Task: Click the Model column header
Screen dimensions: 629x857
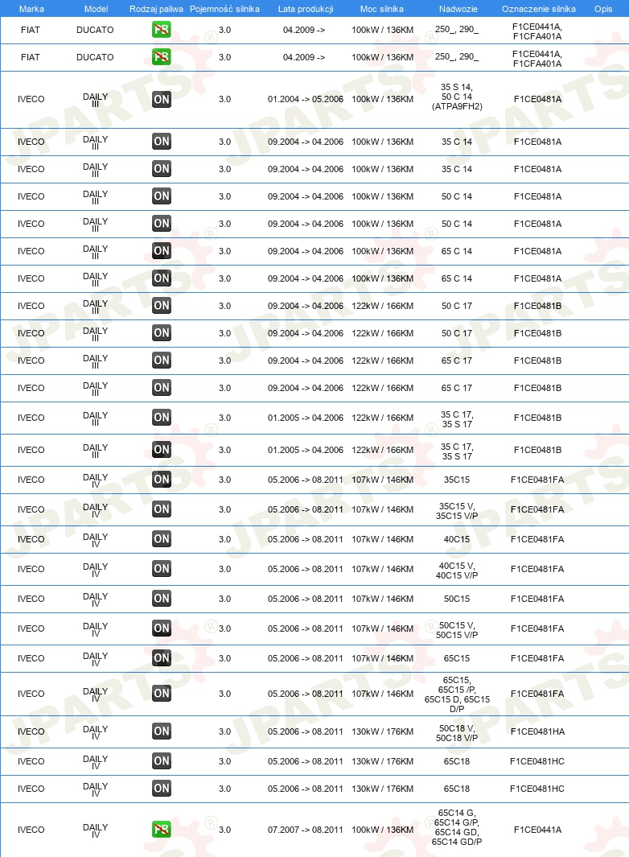Action: [96, 9]
